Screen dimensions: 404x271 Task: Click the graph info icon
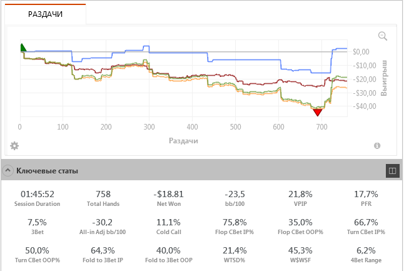tap(378, 145)
